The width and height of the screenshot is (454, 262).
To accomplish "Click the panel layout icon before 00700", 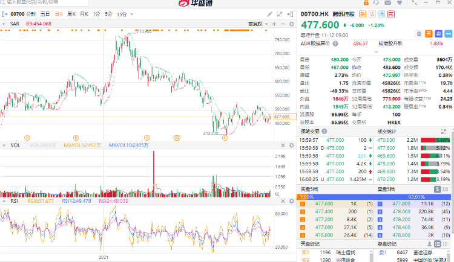I will [5, 14].
